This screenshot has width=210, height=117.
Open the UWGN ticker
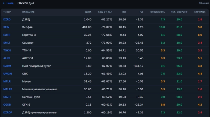click(x=7, y=74)
